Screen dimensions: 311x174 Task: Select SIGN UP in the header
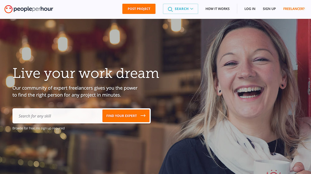[269, 9]
